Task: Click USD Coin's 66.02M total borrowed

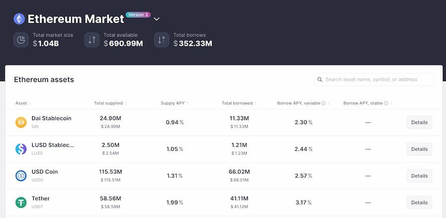Action: [x=239, y=172]
